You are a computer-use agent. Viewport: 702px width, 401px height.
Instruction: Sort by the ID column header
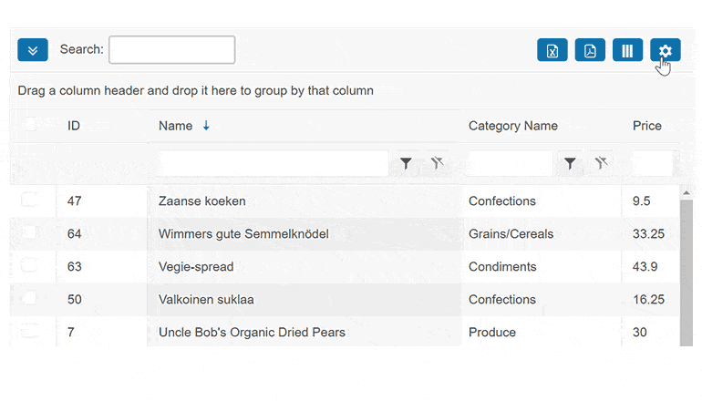click(74, 126)
